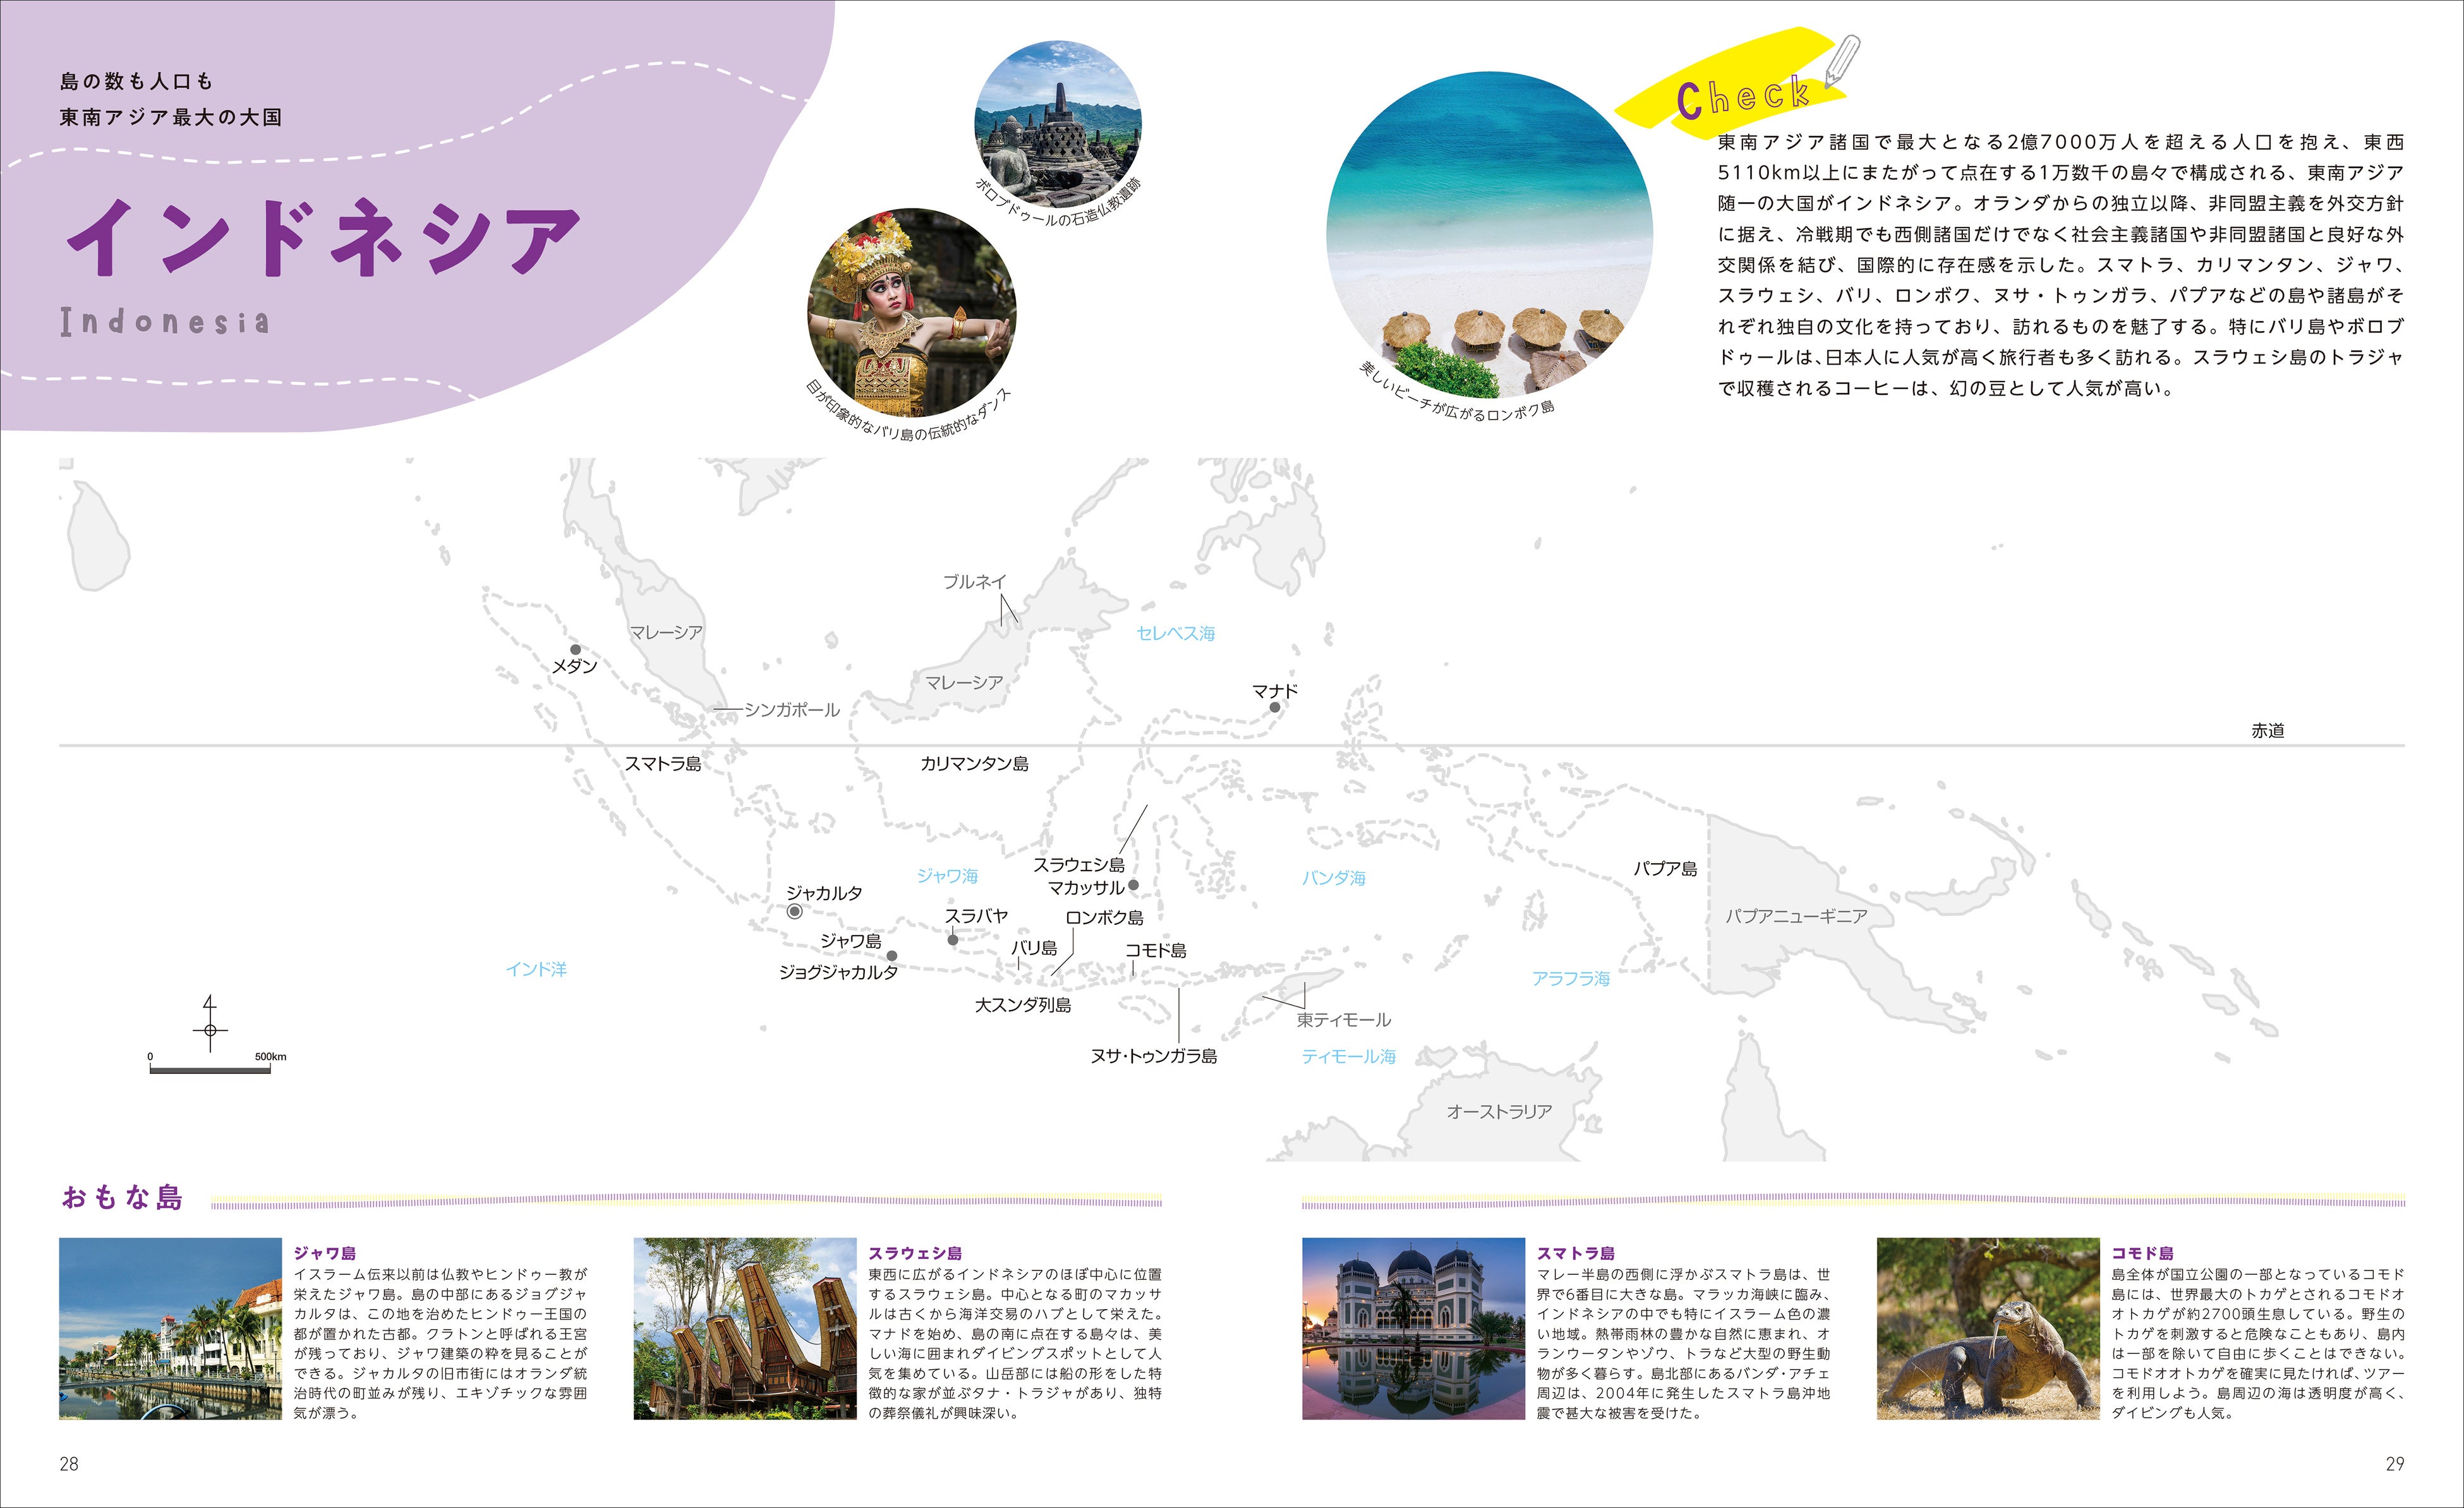Click the パプアニューギニア map label
The image size is (2464, 1508).
[x=1796, y=916]
